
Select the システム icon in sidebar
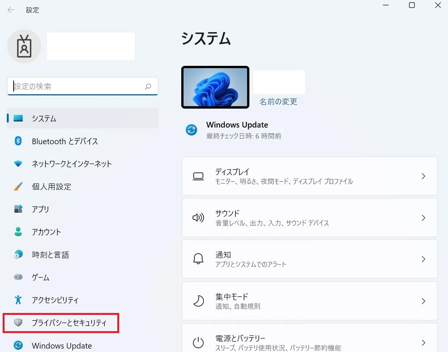pos(18,118)
